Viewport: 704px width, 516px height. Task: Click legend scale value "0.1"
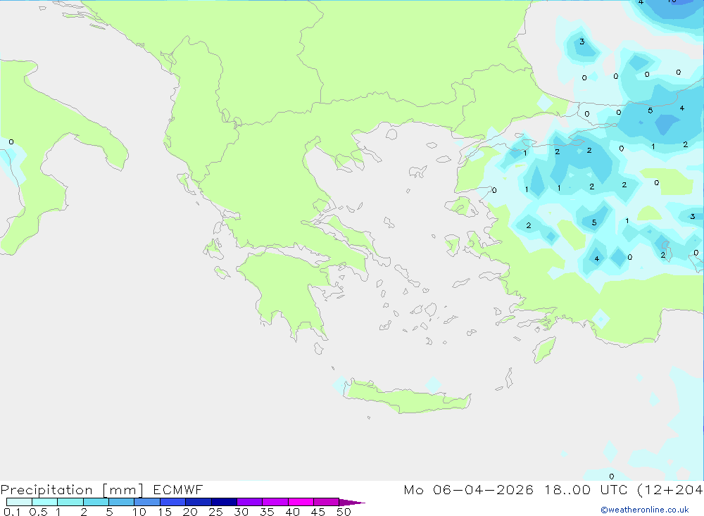[x=12, y=512]
